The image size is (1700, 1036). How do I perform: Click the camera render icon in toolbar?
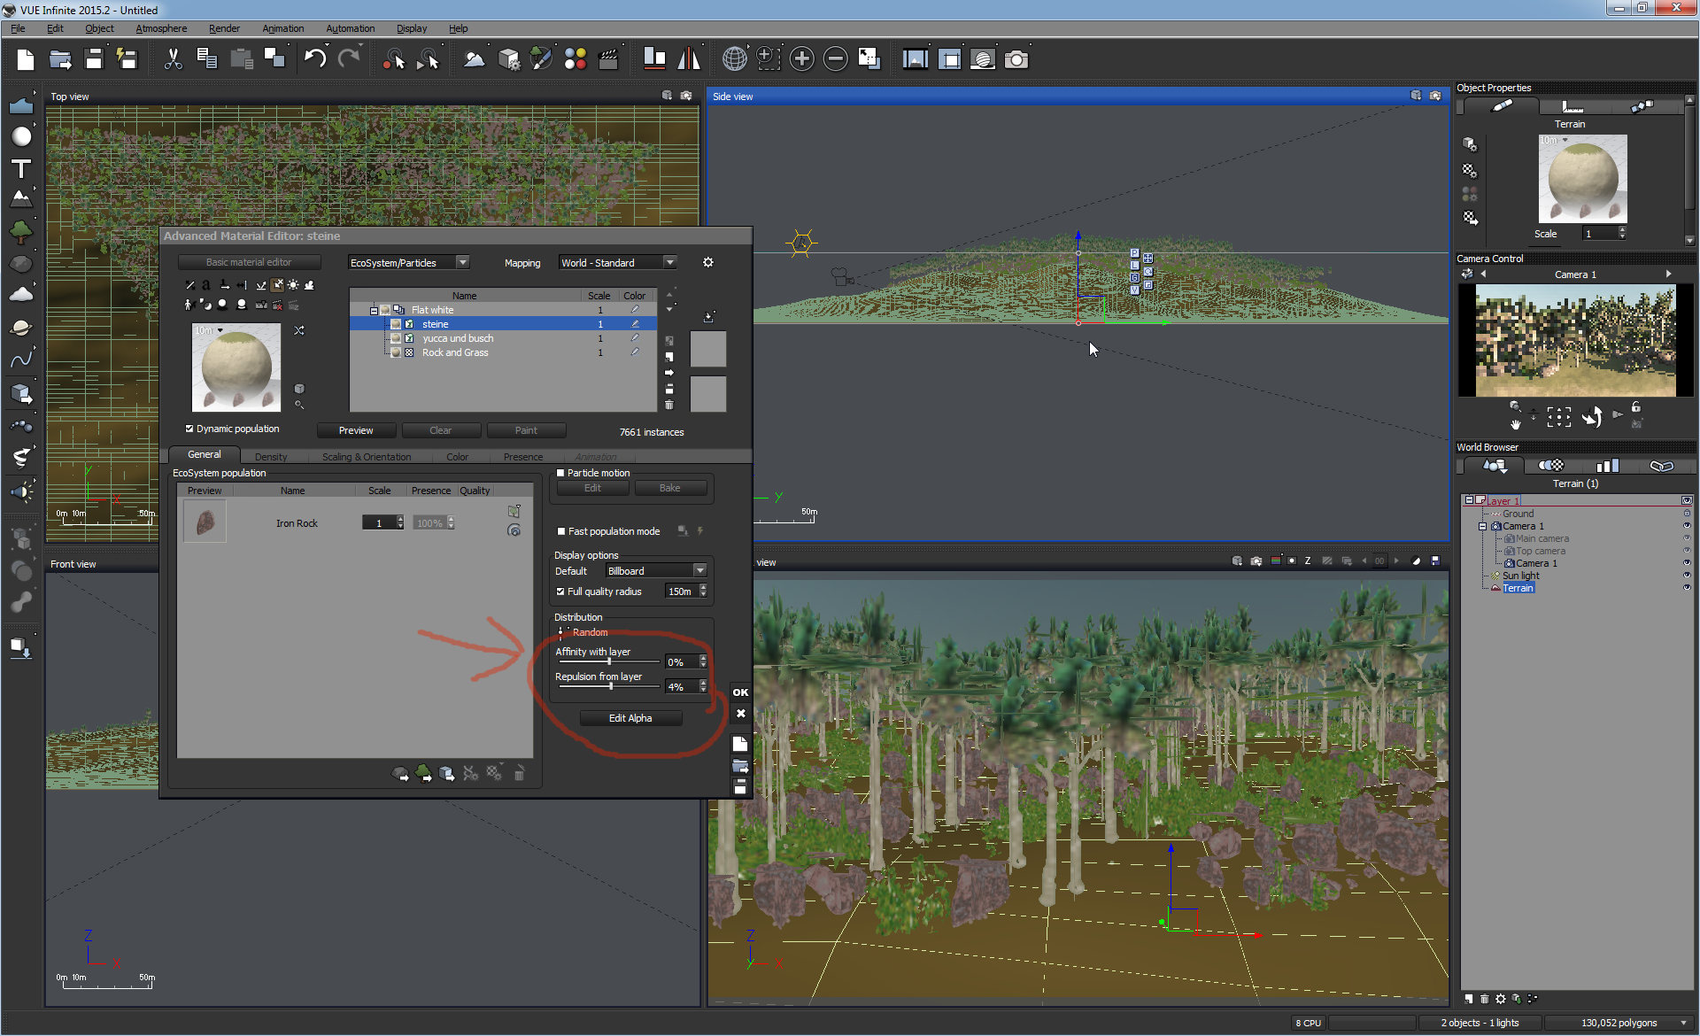click(1016, 59)
